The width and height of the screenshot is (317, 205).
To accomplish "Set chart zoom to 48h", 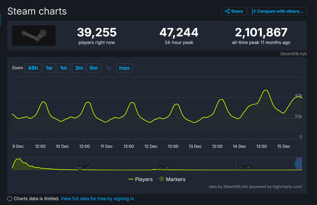I will pyautogui.click(x=33, y=68).
